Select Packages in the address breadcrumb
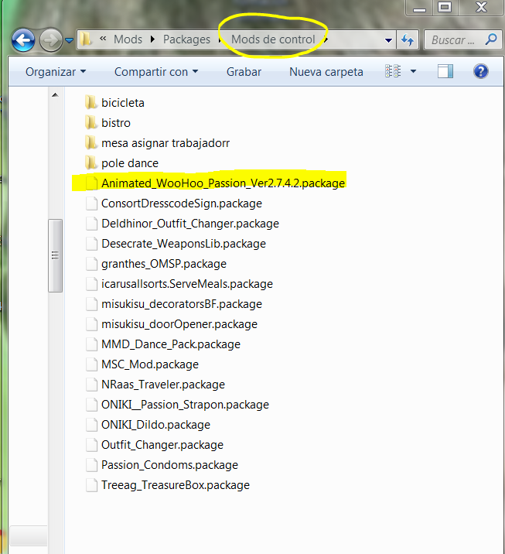This screenshot has width=505, height=554. [186, 39]
